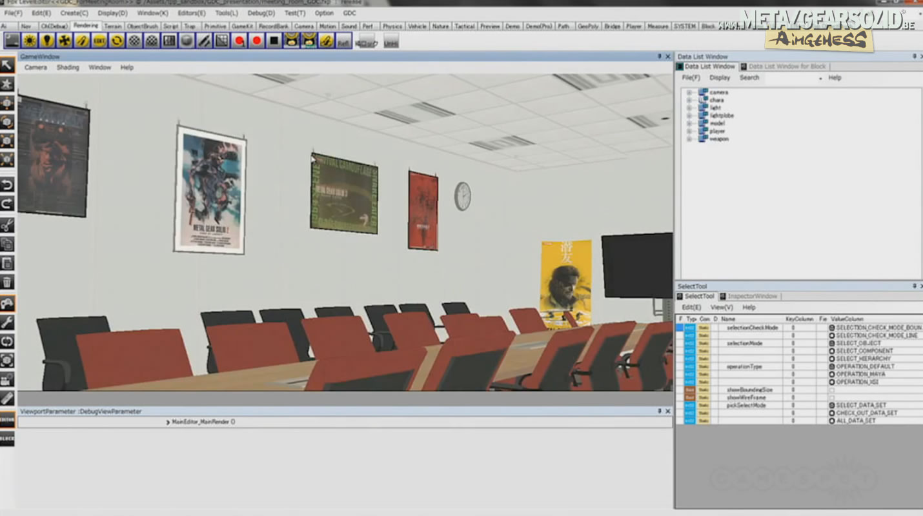
Task: Open the Help menu in the Data List Window
Action: [x=835, y=77]
